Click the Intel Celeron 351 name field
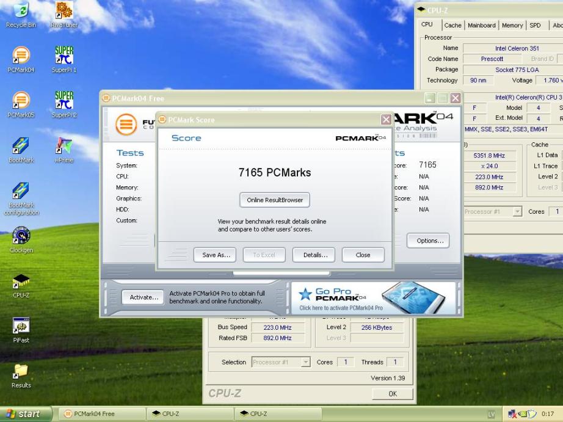The width and height of the screenshot is (563, 422). (513, 48)
